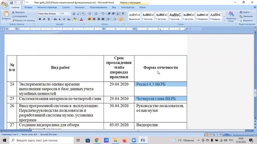The height and width of the screenshot is (144, 257).
Task: Clear formatting with eraser icon
Action: (x=83, y=14)
